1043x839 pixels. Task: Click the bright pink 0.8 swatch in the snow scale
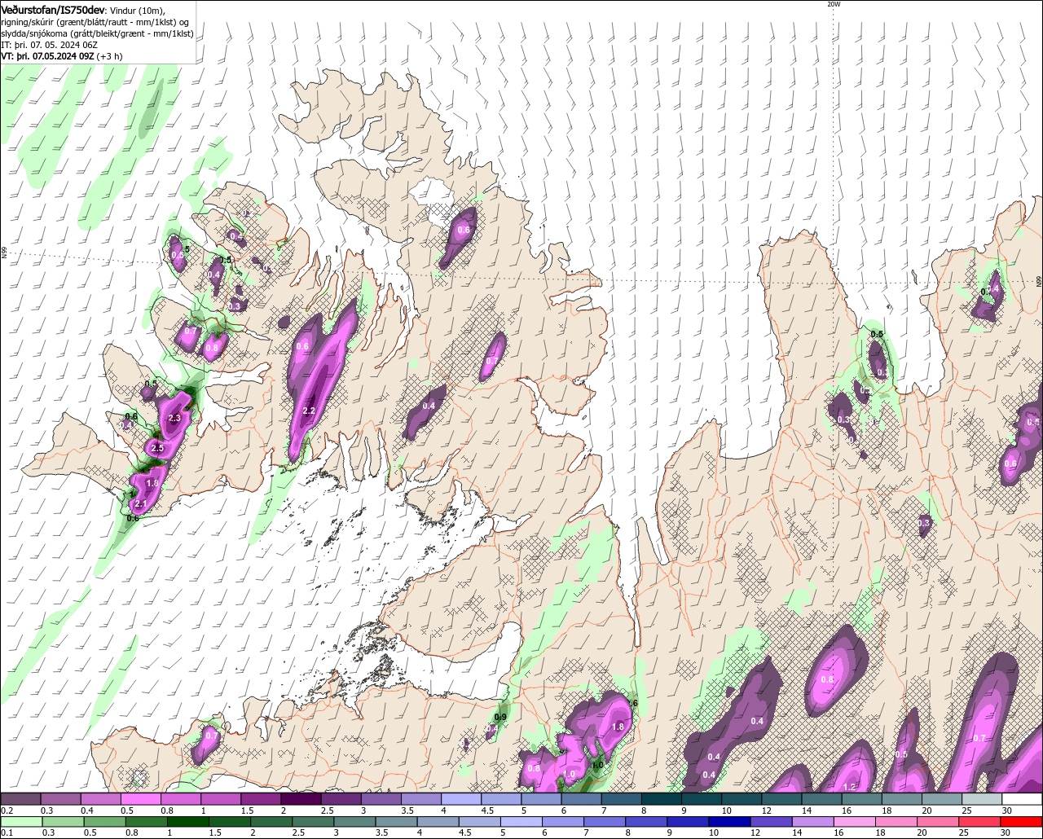coord(180,799)
